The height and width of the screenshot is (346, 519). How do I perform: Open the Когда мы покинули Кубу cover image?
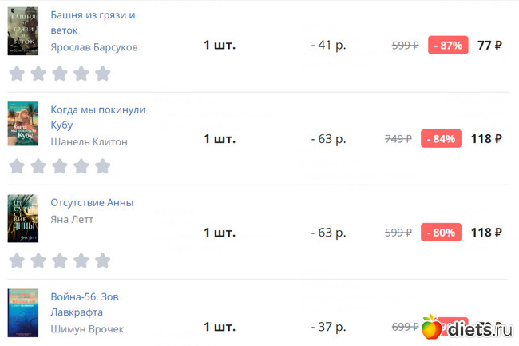(x=23, y=125)
